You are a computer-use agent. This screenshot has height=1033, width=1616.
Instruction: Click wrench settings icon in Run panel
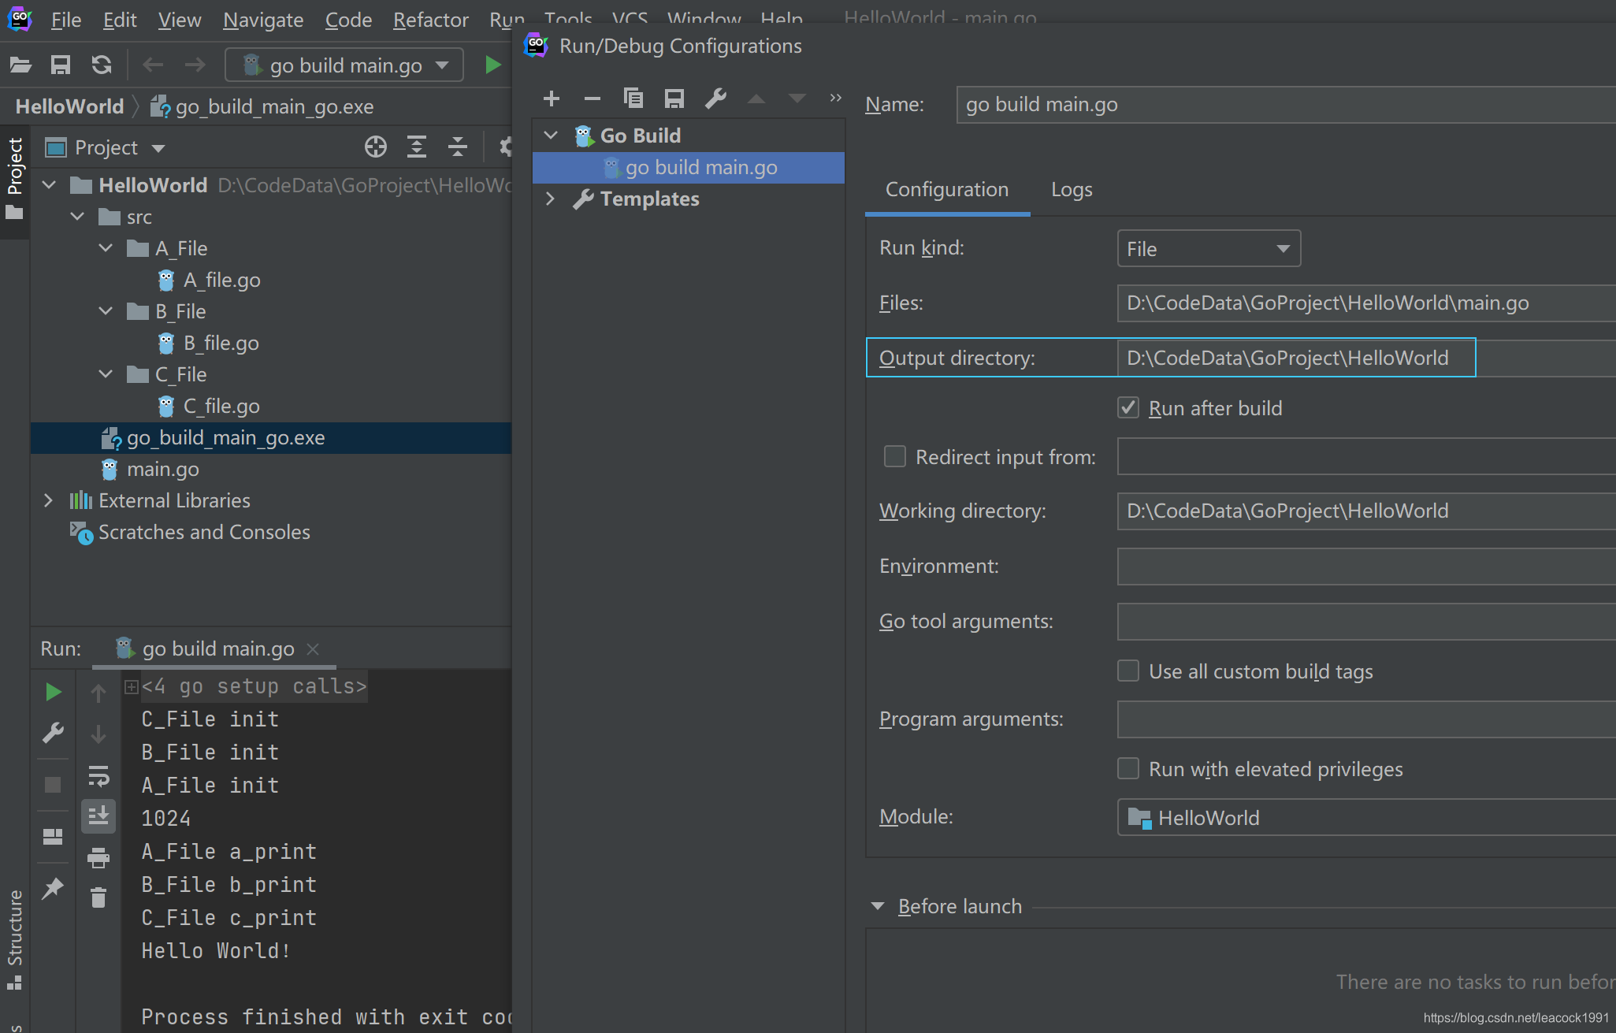[53, 734]
